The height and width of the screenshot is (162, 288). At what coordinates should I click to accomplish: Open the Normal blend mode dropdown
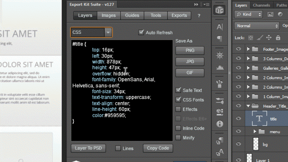coord(257,26)
